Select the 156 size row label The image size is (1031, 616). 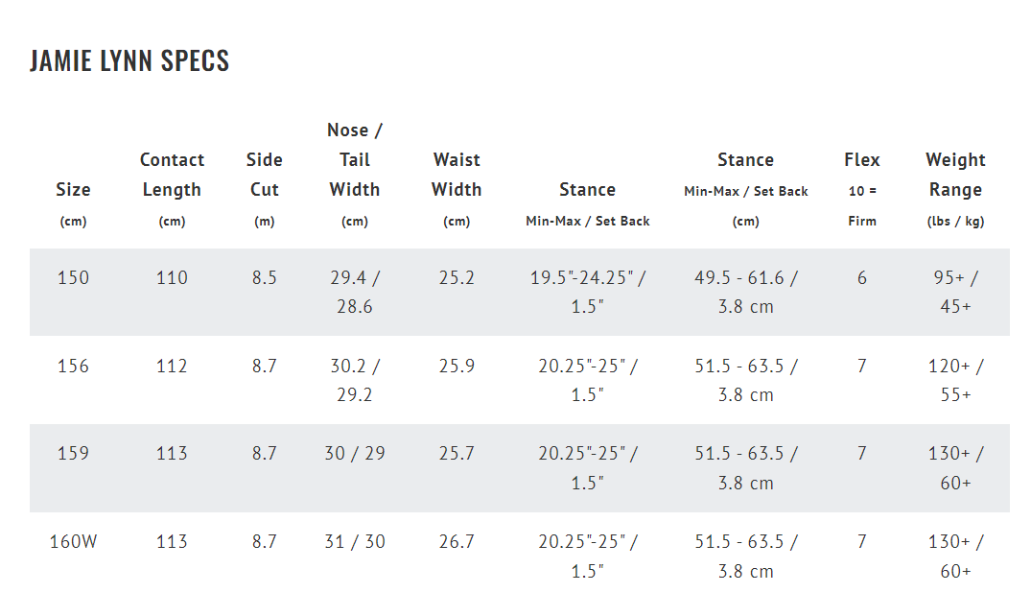click(73, 366)
